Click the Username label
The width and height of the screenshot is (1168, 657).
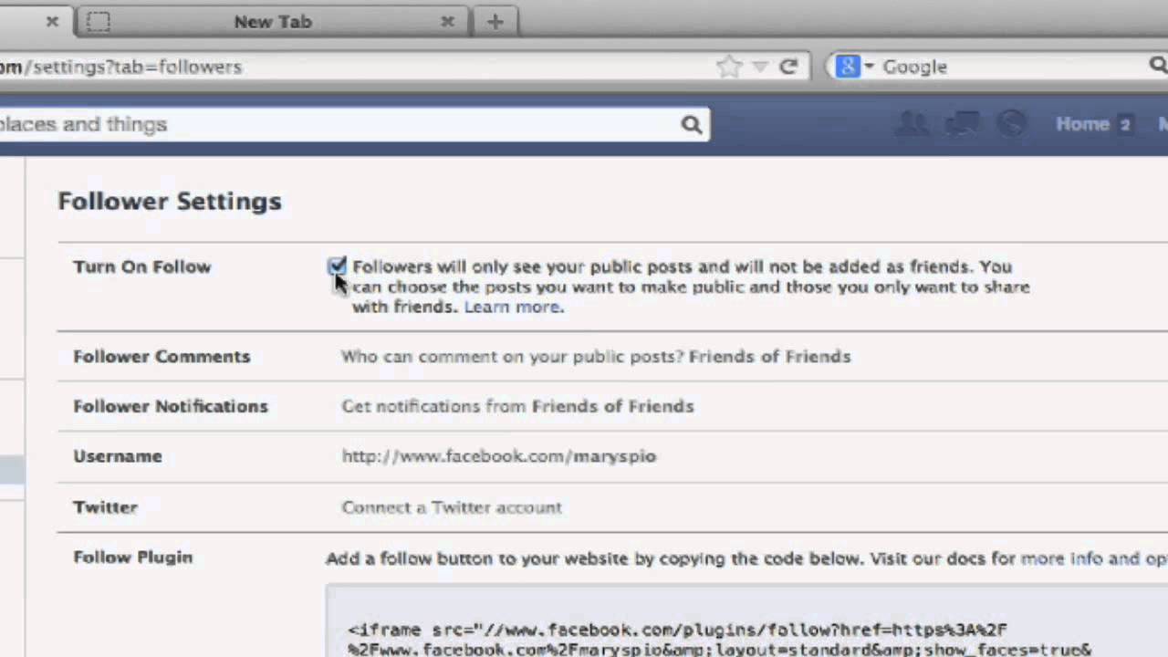click(x=118, y=456)
